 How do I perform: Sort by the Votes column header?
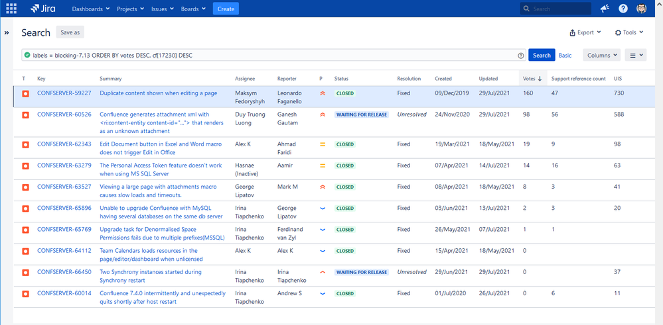(x=532, y=78)
